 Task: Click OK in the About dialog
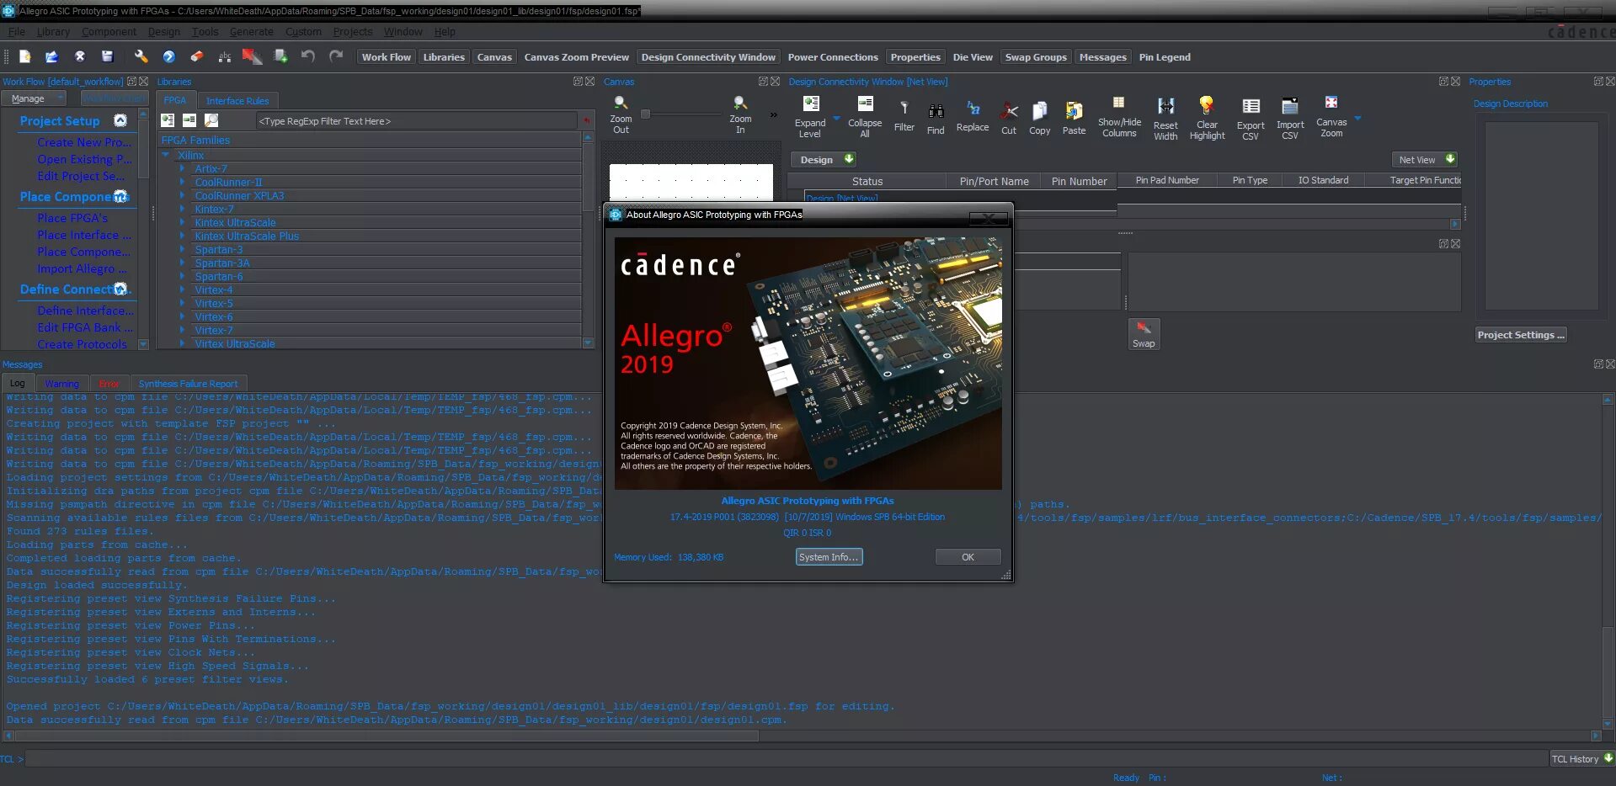[x=968, y=556]
